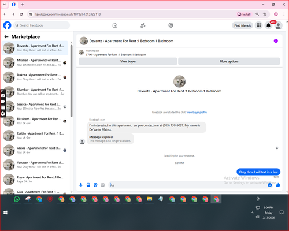Open the Caitlin apartment conversation

coord(35,136)
